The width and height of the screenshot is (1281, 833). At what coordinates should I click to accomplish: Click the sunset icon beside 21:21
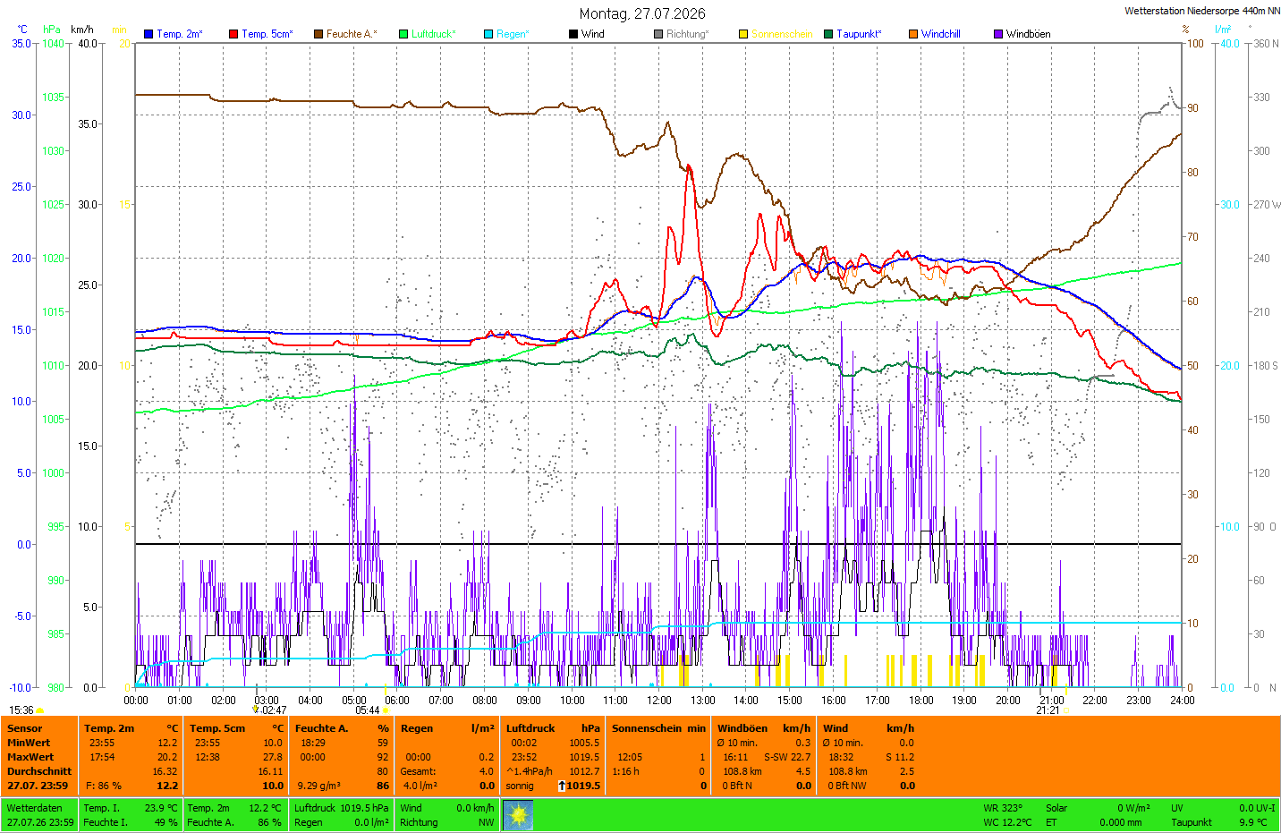[x=1066, y=710]
